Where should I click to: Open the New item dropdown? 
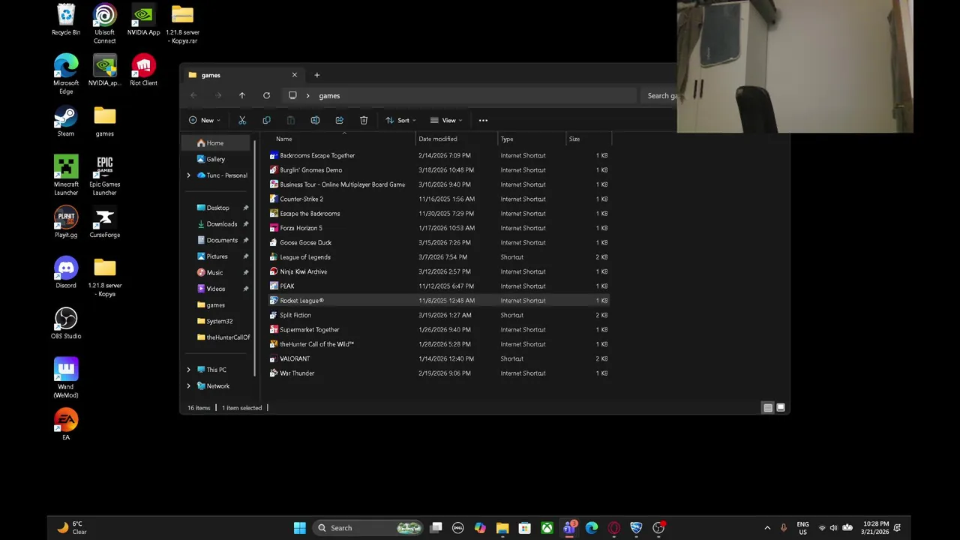[205, 120]
